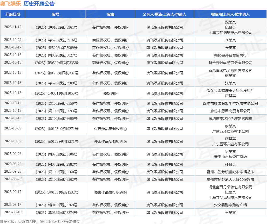The width and height of the screenshot is (267, 224).
Task: Click case number 闽0782民初2982号
Action: coord(57,164)
